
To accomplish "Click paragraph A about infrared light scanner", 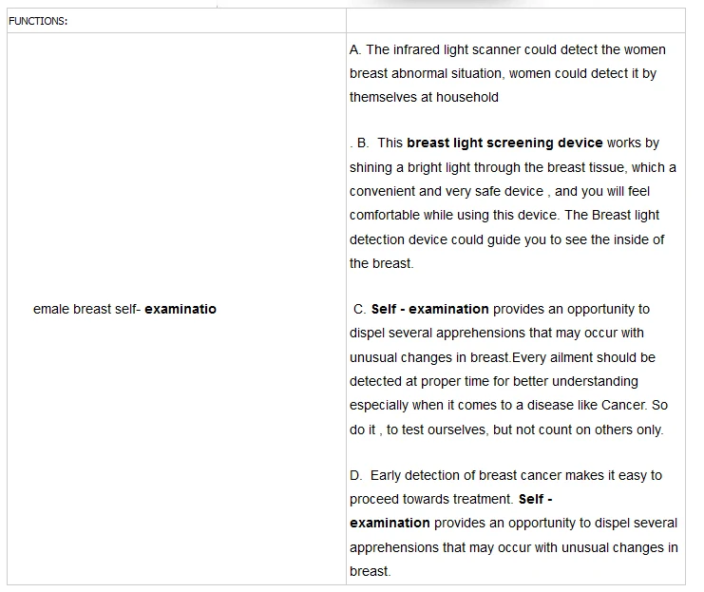I will (x=507, y=73).
